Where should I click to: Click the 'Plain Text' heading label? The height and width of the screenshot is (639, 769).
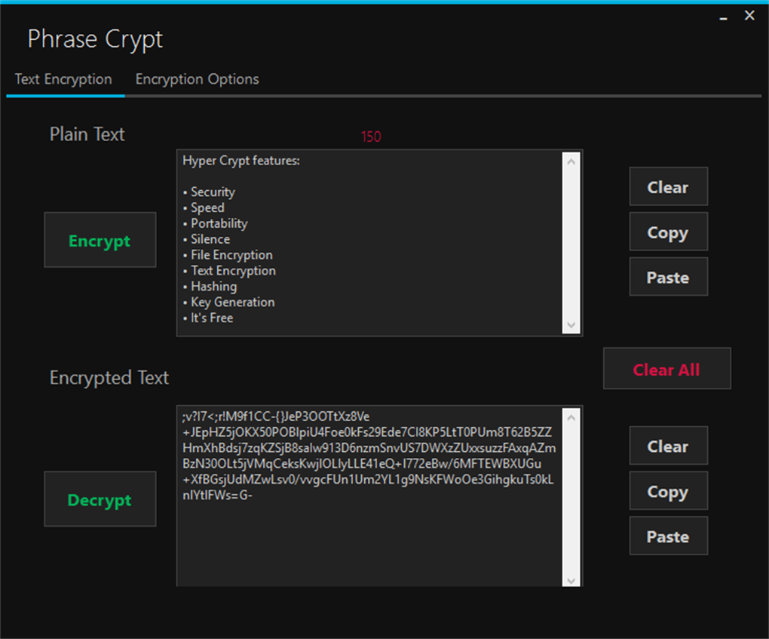point(87,134)
